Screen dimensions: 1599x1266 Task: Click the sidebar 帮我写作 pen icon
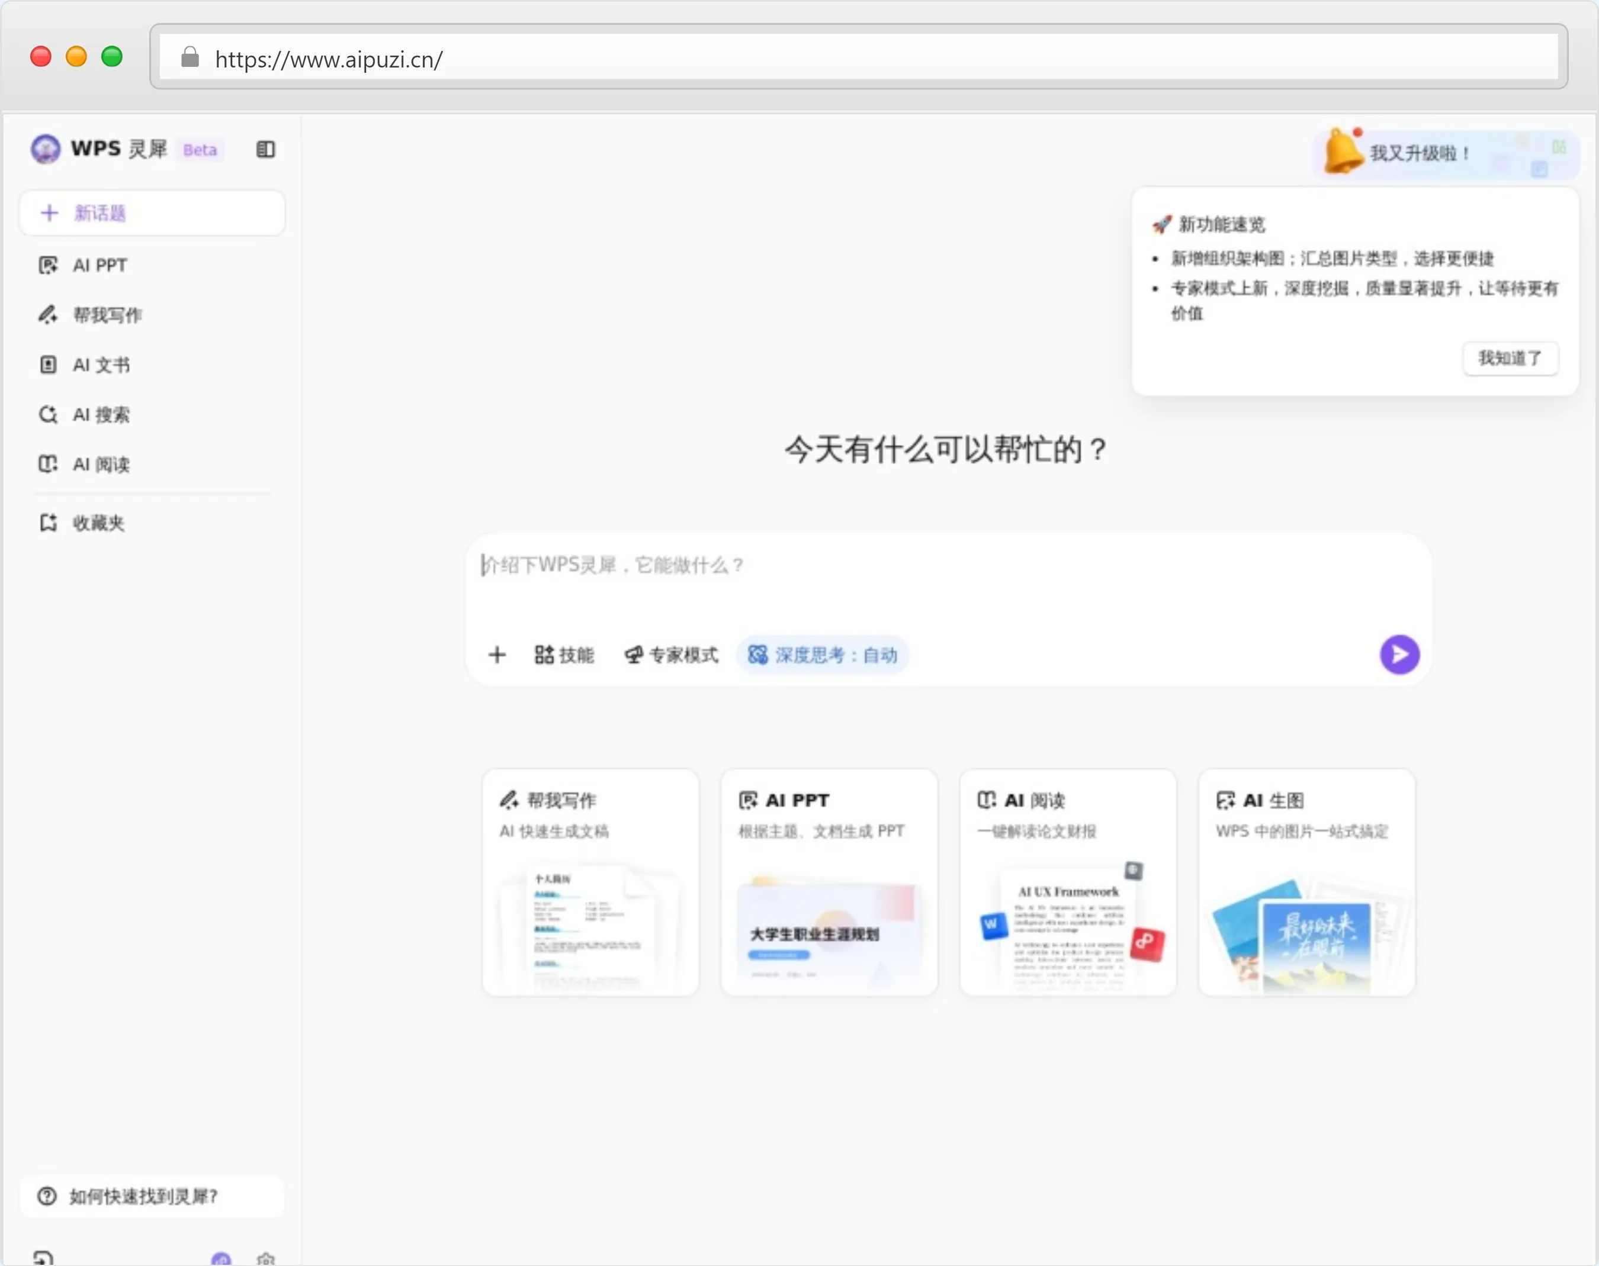pos(48,314)
